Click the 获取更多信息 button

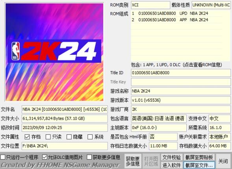pos(133,161)
